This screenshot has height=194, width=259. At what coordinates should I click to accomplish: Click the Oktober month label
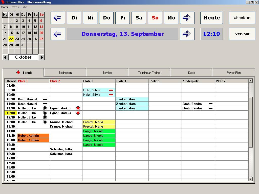tap(23, 57)
